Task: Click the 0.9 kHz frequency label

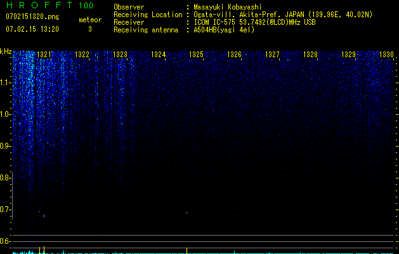Action: [x=4, y=146]
